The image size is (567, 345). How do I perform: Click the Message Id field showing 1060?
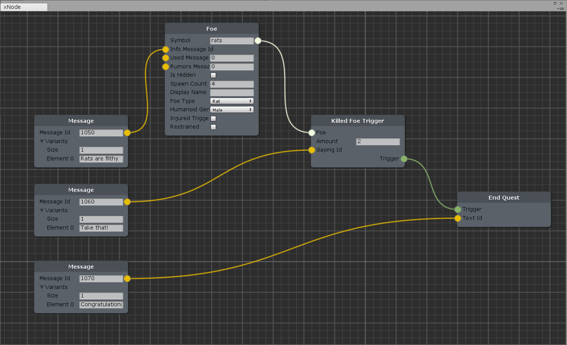[101, 202]
